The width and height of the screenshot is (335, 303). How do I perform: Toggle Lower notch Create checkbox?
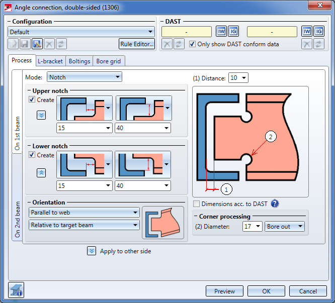(32, 155)
